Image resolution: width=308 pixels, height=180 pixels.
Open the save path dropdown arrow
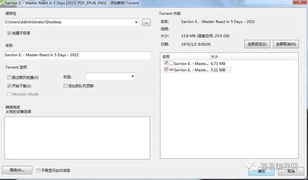click(x=136, y=22)
